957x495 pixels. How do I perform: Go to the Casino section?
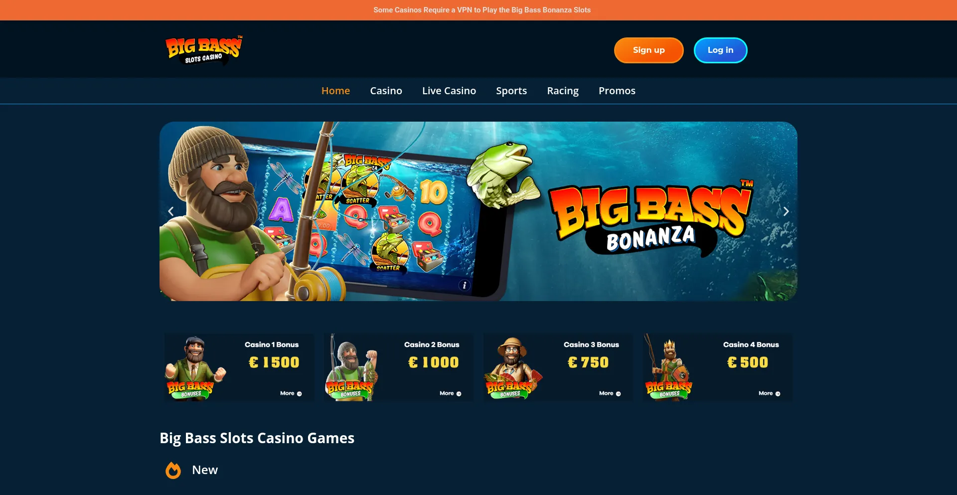(x=386, y=91)
